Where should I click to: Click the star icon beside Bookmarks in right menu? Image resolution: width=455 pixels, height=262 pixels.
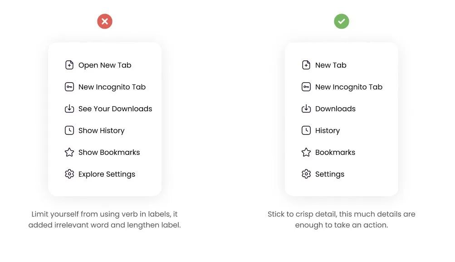click(x=306, y=152)
